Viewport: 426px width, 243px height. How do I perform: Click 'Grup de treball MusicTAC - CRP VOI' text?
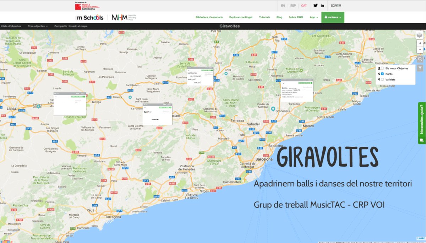pyautogui.click(x=319, y=205)
